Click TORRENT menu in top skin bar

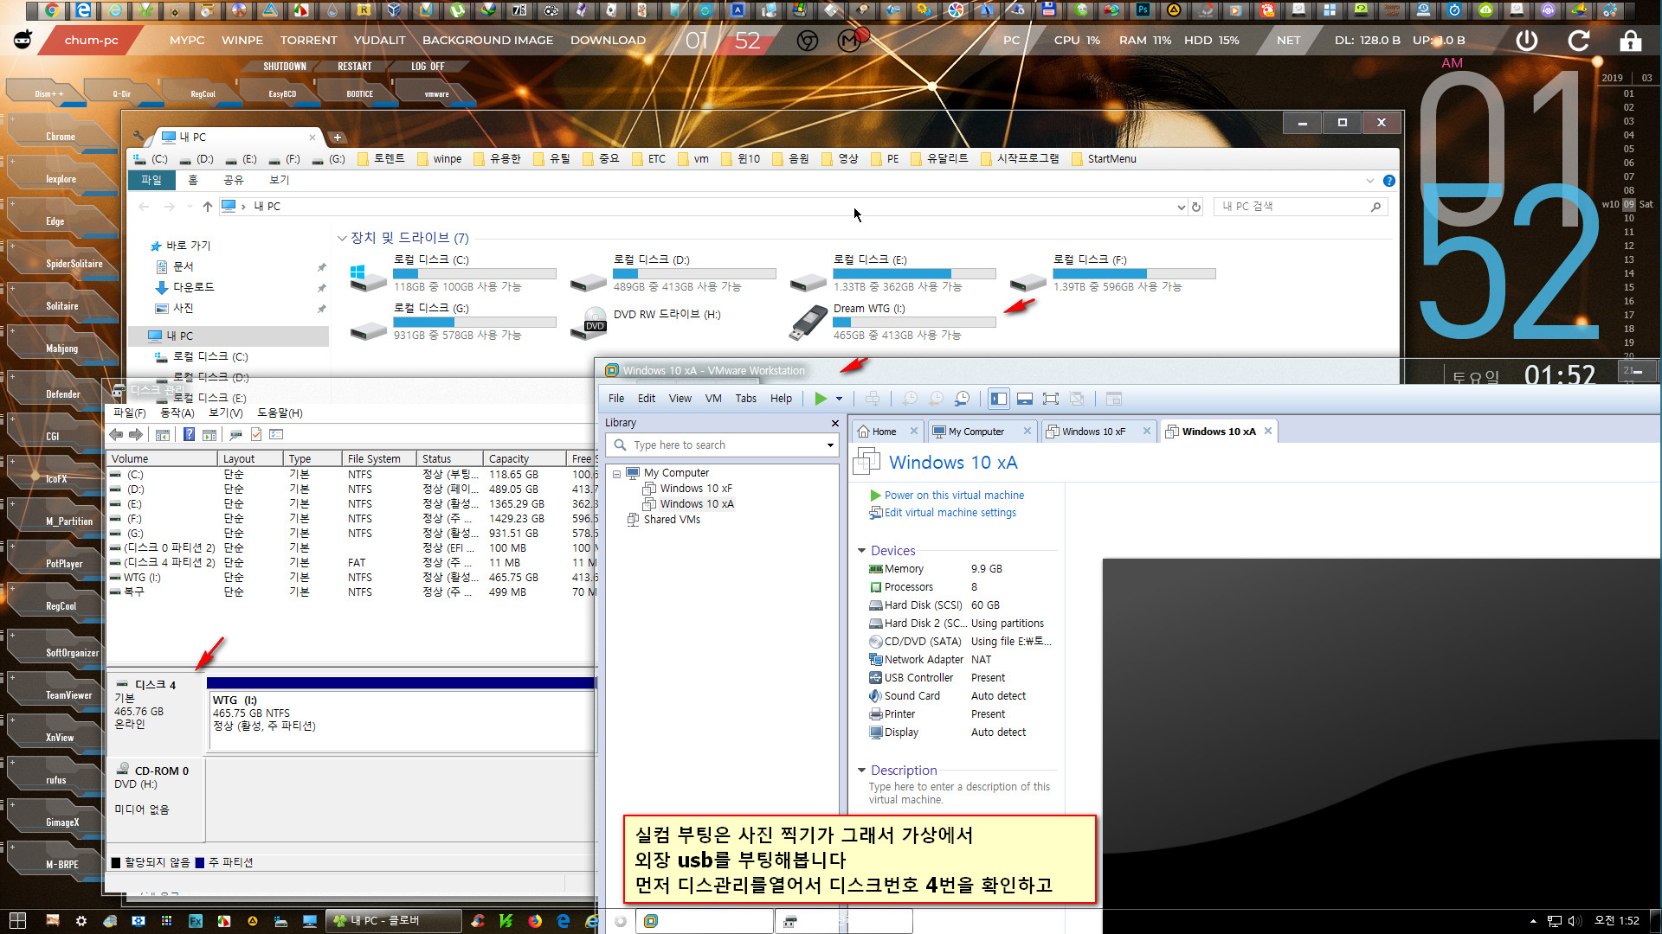click(308, 41)
